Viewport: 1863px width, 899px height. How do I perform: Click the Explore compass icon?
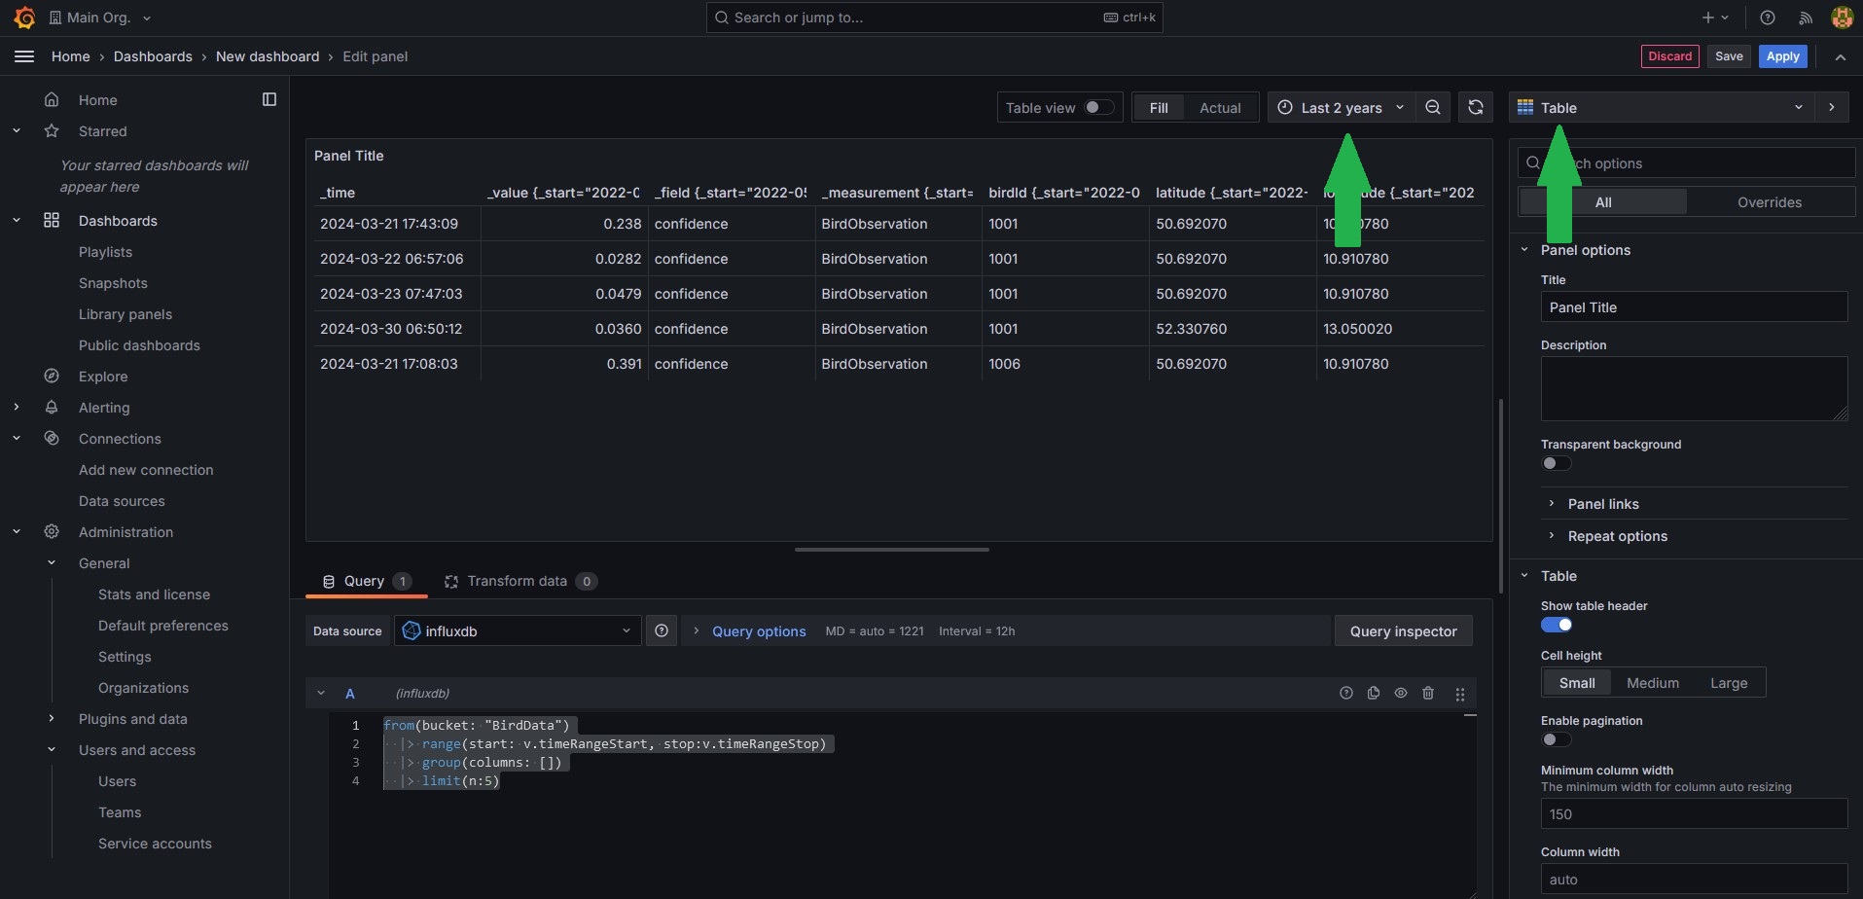pyautogui.click(x=52, y=376)
